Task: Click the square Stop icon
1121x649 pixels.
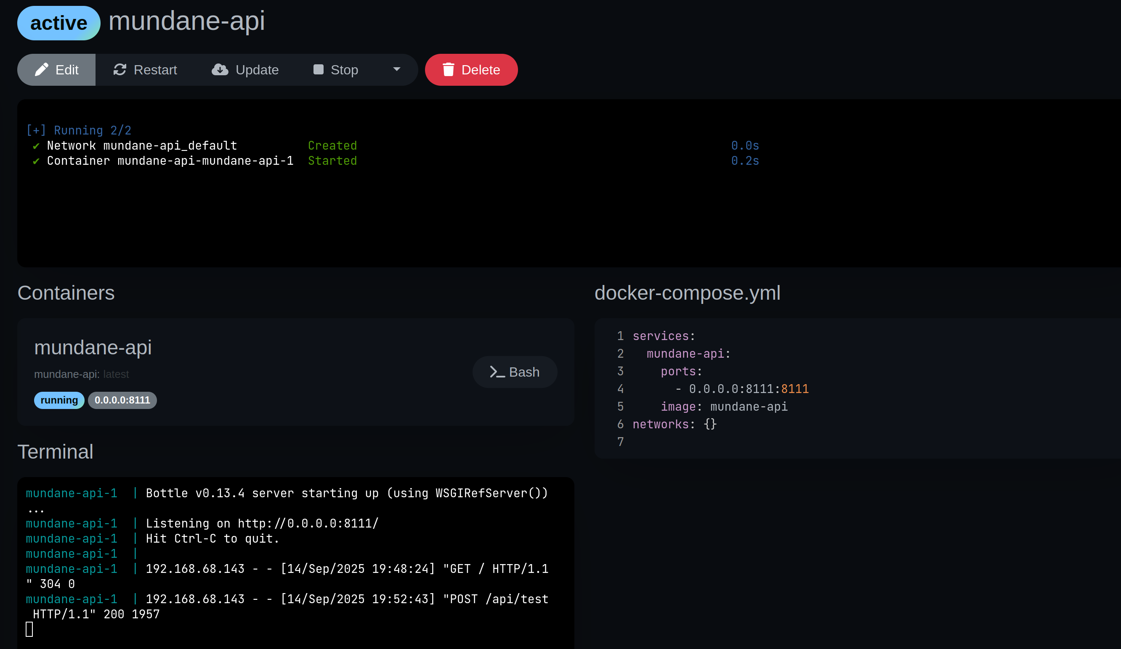Action: pyautogui.click(x=318, y=70)
